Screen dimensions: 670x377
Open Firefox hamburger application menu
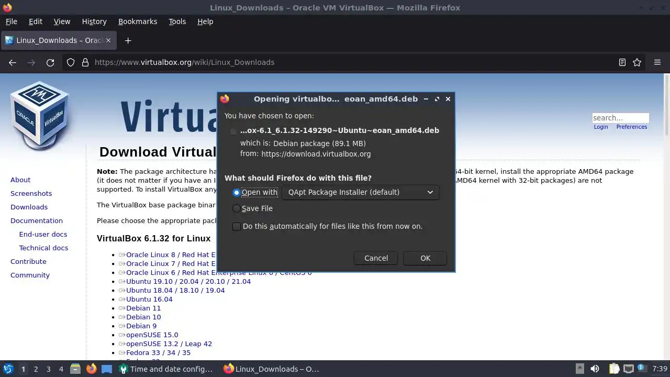click(x=657, y=62)
